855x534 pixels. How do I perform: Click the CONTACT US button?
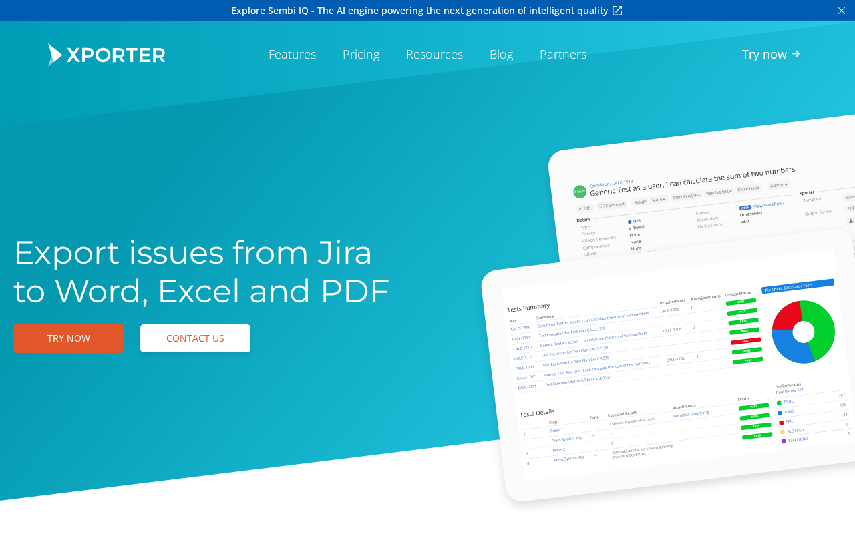click(x=195, y=338)
